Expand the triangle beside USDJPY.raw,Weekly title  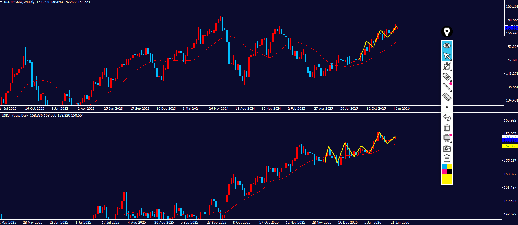tap(1, 2)
